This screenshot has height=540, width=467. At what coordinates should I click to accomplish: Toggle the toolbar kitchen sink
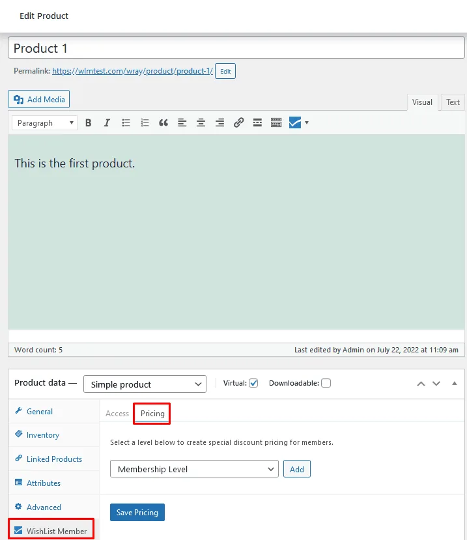tap(276, 122)
